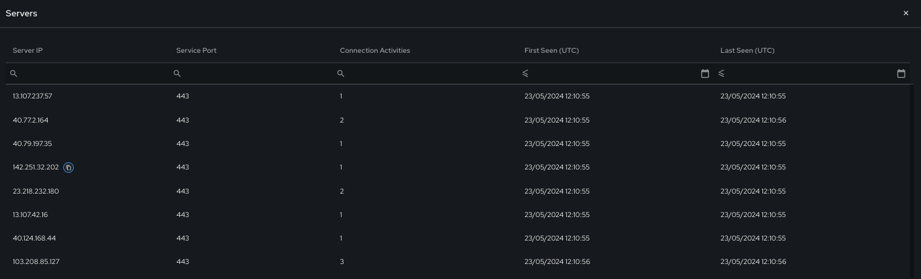
Task: Click the search icon in Service Port filter
Action: (x=177, y=74)
